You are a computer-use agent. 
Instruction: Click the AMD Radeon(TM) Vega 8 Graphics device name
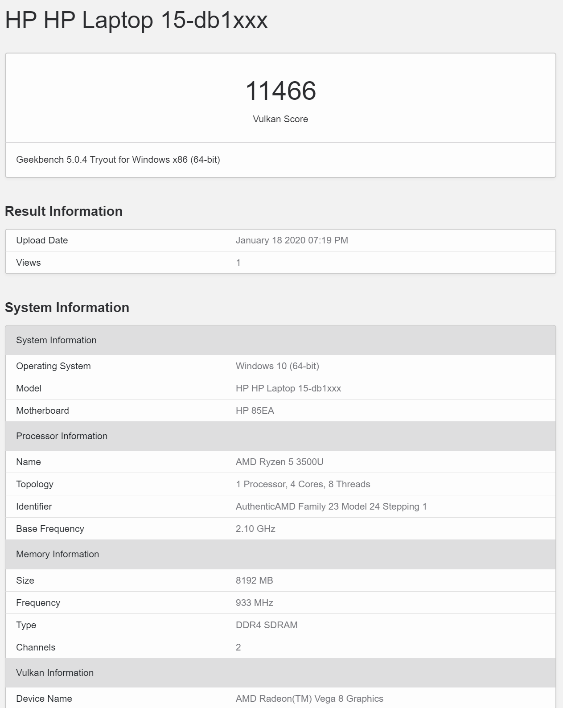click(x=309, y=699)
